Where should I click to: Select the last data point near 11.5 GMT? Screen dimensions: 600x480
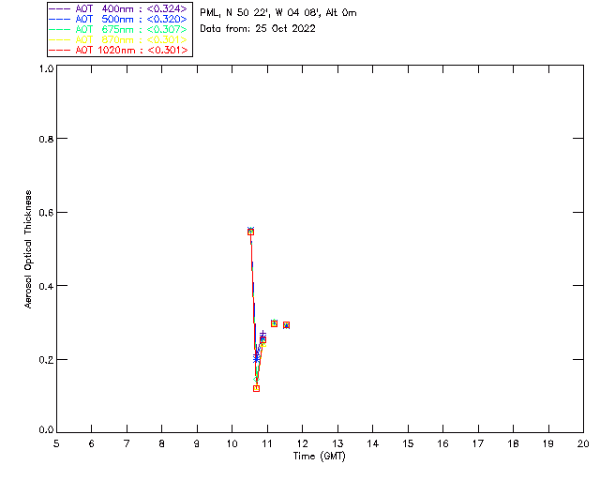click(286, 325)
